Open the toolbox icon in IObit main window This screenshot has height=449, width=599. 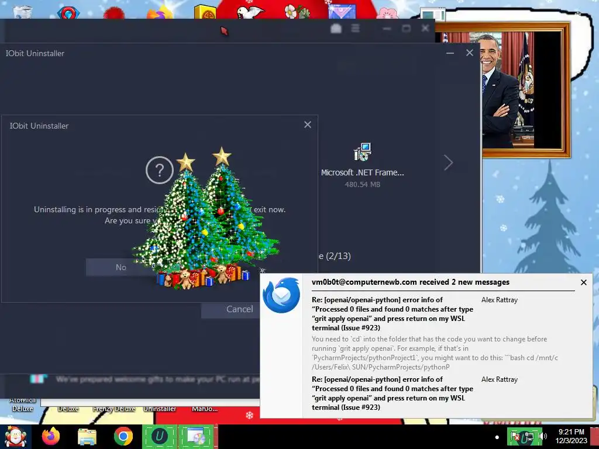tap(336, 28)
